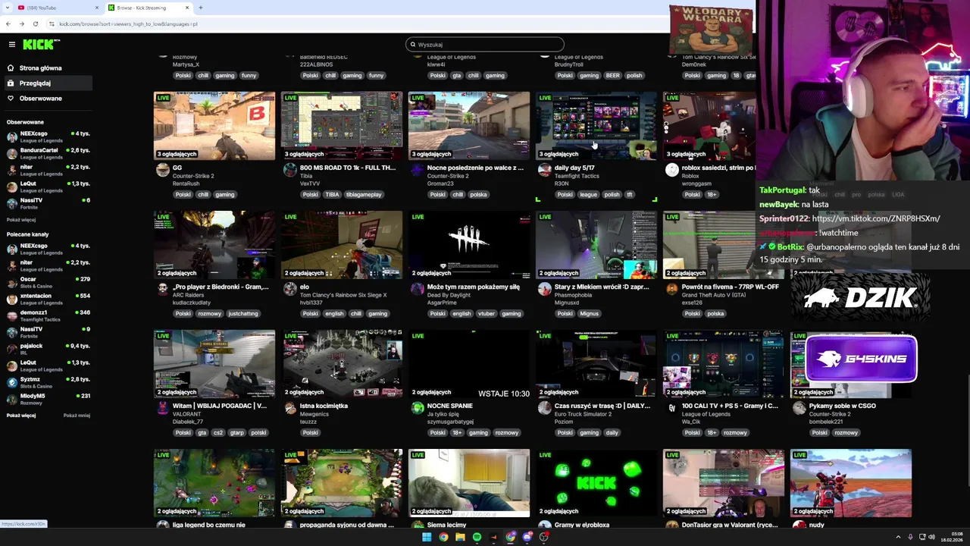Close the YouTube tab
The width and height of the screenshot is (970, 546).
96,8
